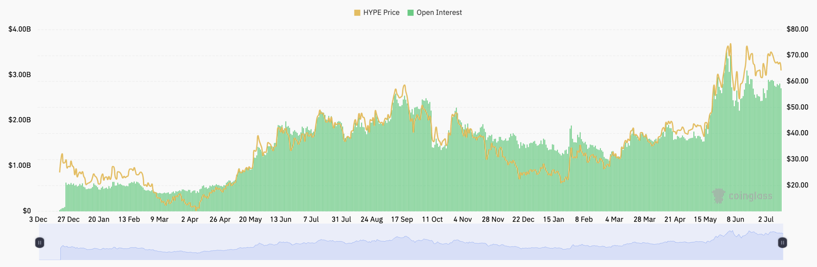Click the 7 Jul date label

pyautogui.click(x=311, y=219)
